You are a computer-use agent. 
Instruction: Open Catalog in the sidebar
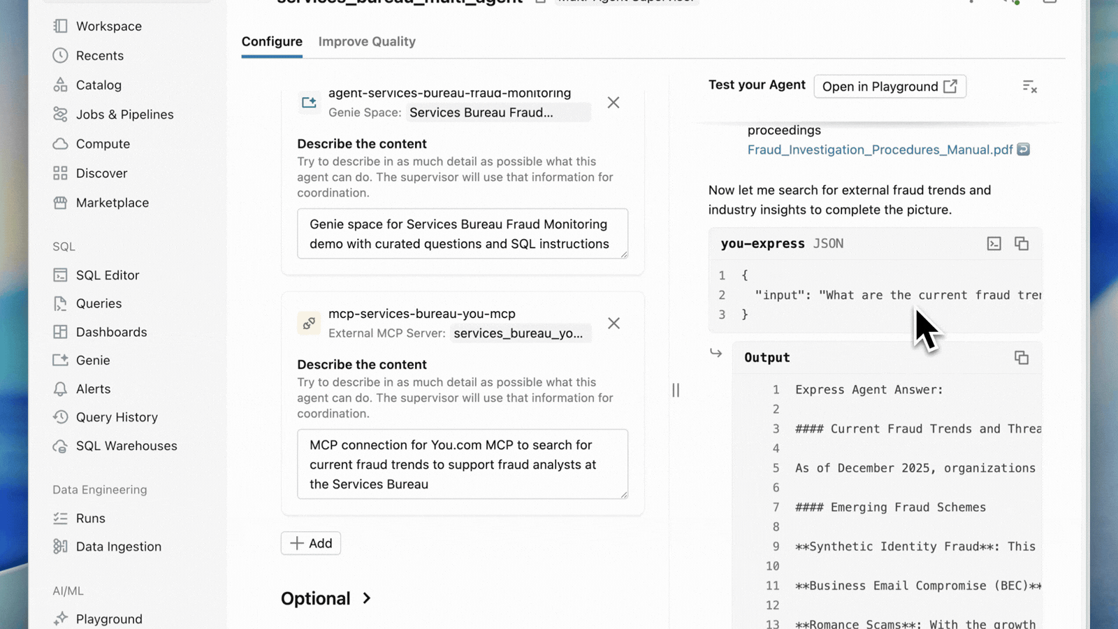(99, 85)
